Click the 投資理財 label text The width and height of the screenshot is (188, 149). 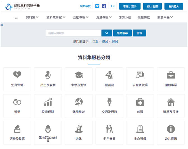point(48,112)
